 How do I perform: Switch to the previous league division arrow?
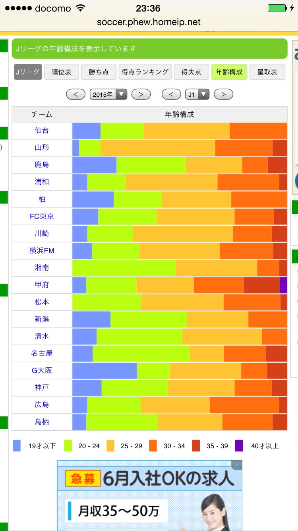tap(171, 94)
